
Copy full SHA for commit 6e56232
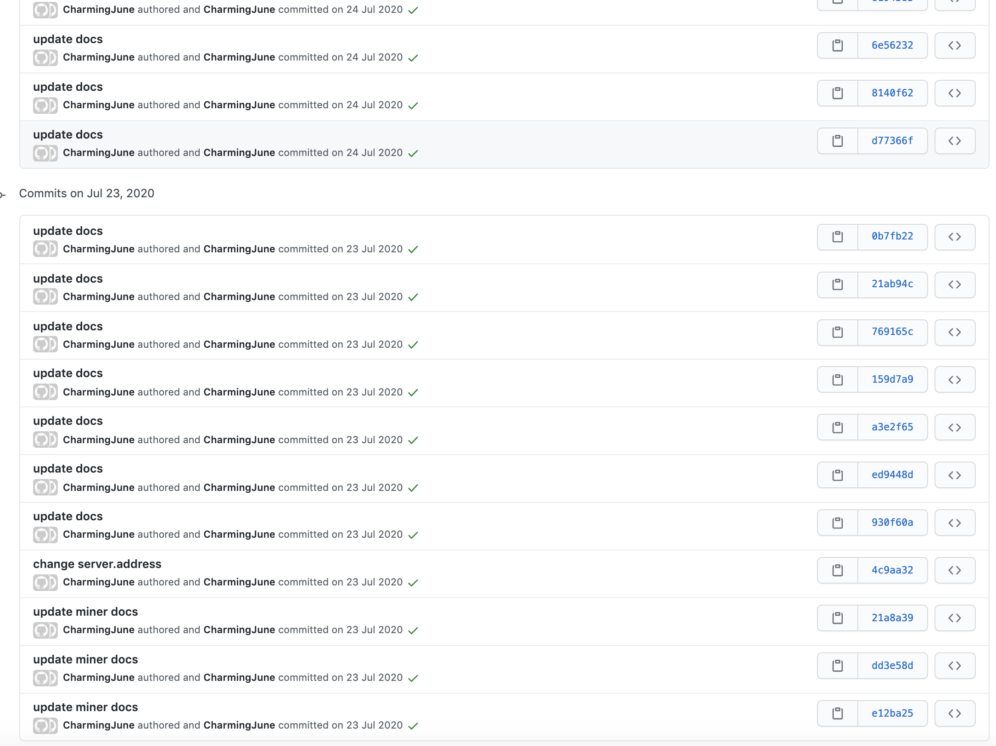pos(837,45)
